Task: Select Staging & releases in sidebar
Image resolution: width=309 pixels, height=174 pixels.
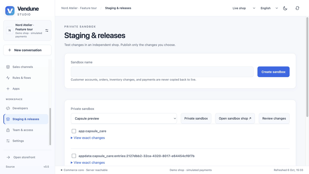Action: coord(26,119)
